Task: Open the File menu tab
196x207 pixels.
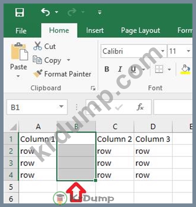Action: pyautogui.click(x=21, y=31)
